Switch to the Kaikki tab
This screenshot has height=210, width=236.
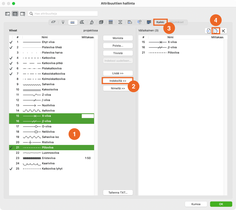[x=160, y=22]
